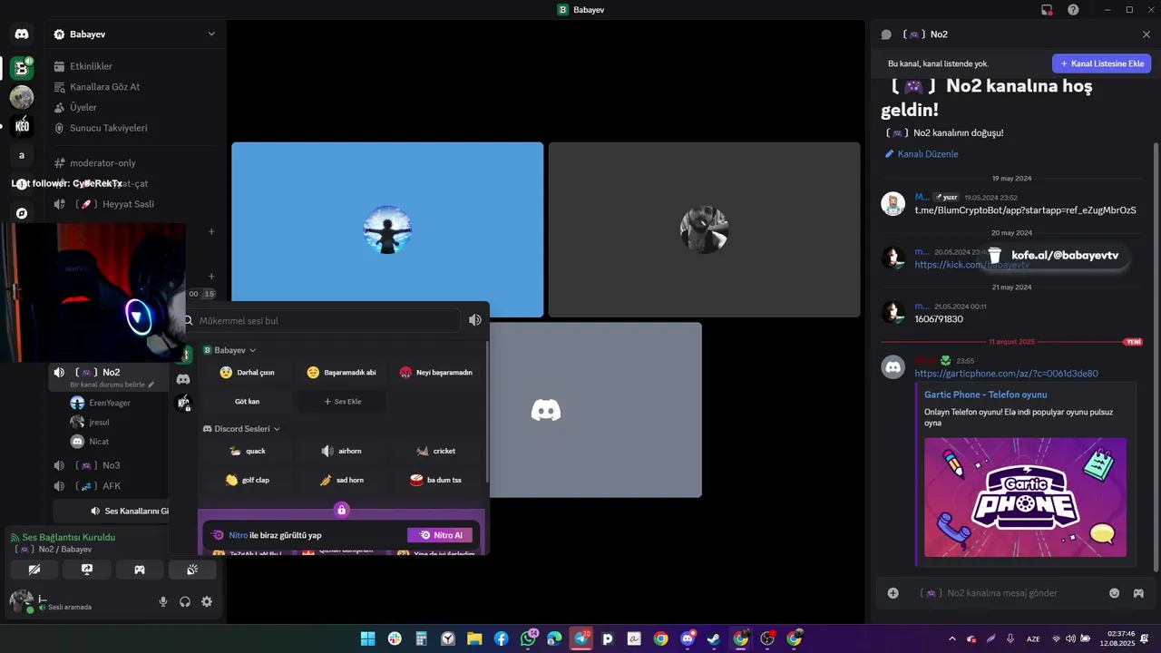Open the explore servers compass icon
This screenshot has width=1161, height=653.
22,213
